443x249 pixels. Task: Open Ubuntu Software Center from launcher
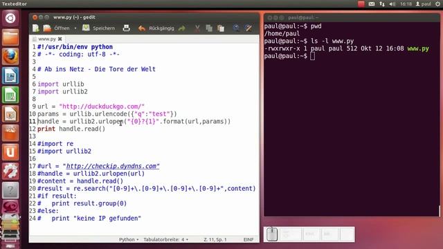[x=10, y=133]
